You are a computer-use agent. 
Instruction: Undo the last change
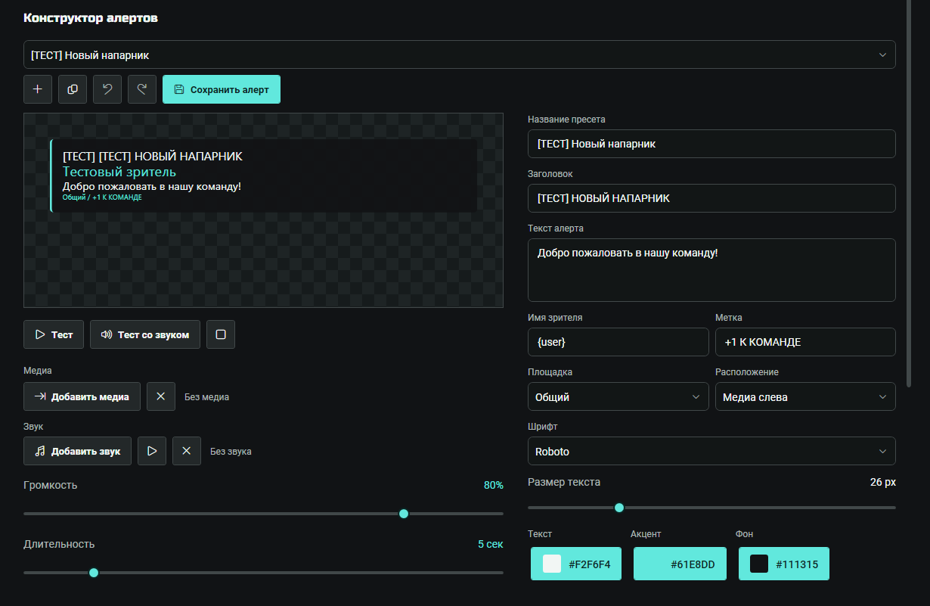coord(107,89)
